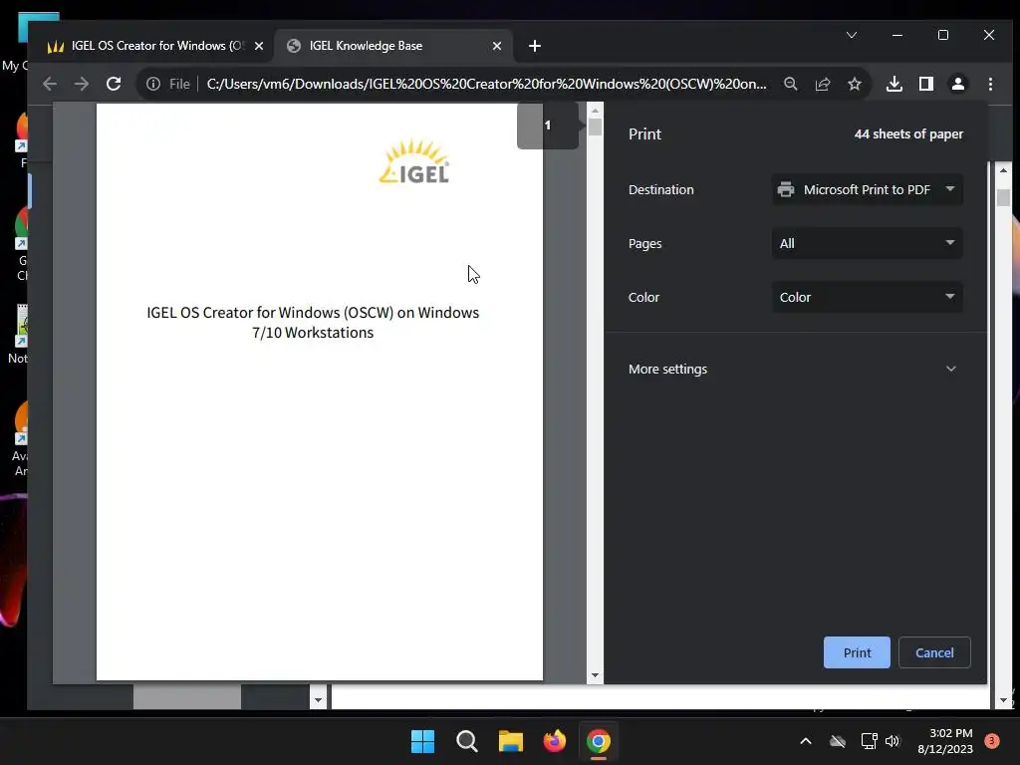Open the zoom magnifier icon in address bar
The height and width of the screenshot is (765, 1020).
tap(790, 84)
